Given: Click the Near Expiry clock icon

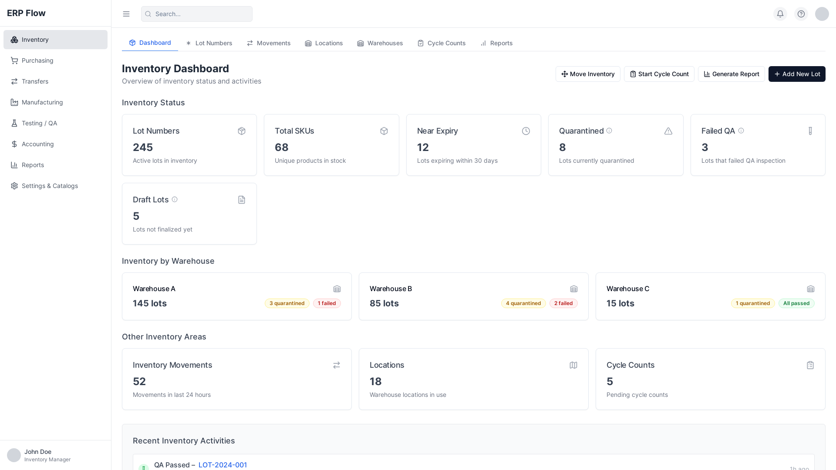Looking at the screenshot, I should [526, 131].
